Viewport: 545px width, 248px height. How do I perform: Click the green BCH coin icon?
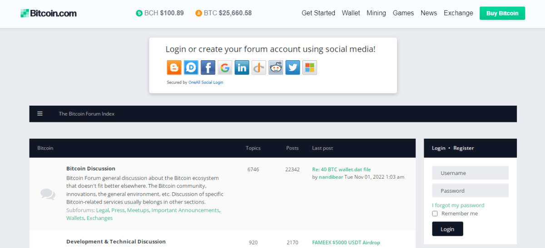(139, 13)
